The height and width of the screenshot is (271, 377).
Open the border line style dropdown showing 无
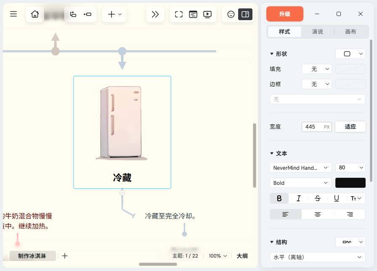[317, 99]
